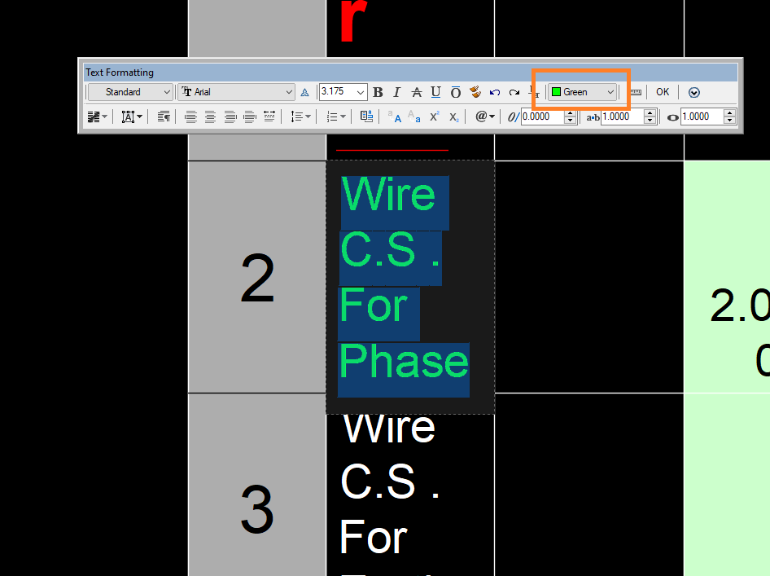
Task: Apply overline to selected text
Action: tap(455, 92)
